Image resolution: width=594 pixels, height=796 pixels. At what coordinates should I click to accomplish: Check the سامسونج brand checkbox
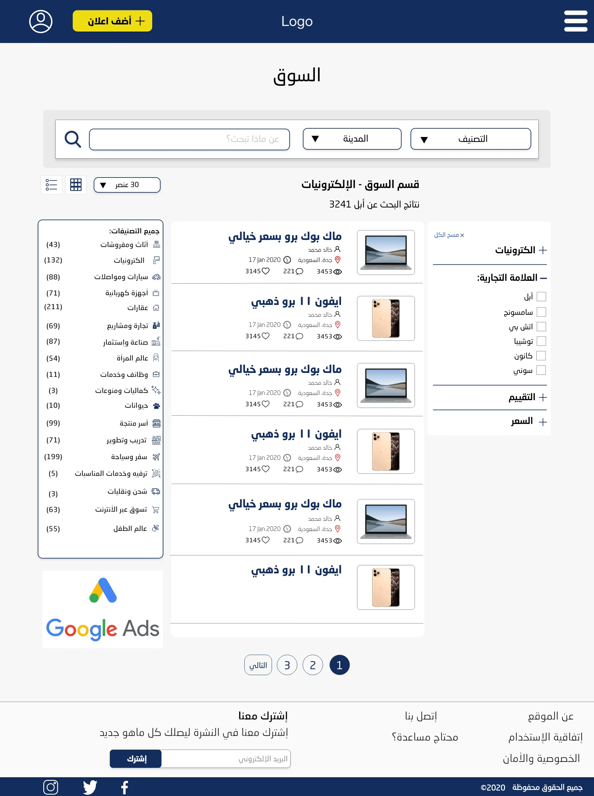(541, 312)
